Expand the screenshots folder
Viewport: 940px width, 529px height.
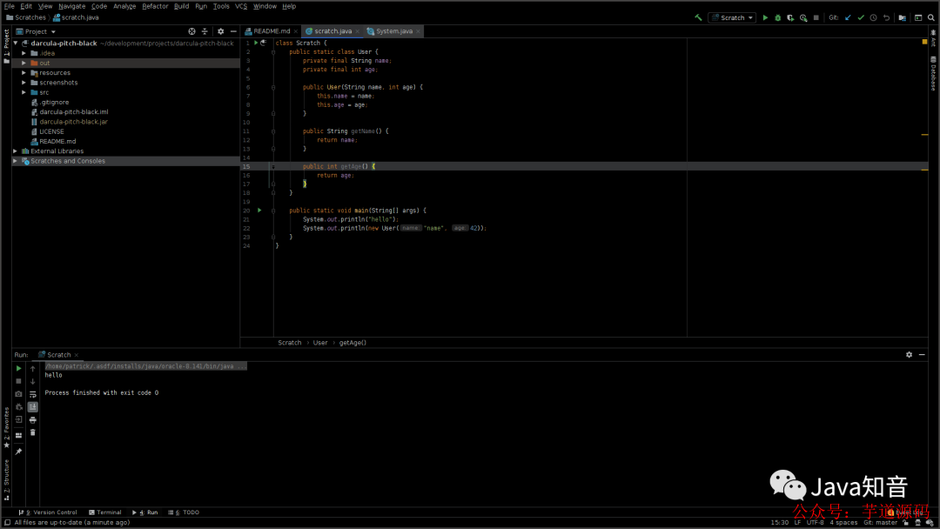24,83
